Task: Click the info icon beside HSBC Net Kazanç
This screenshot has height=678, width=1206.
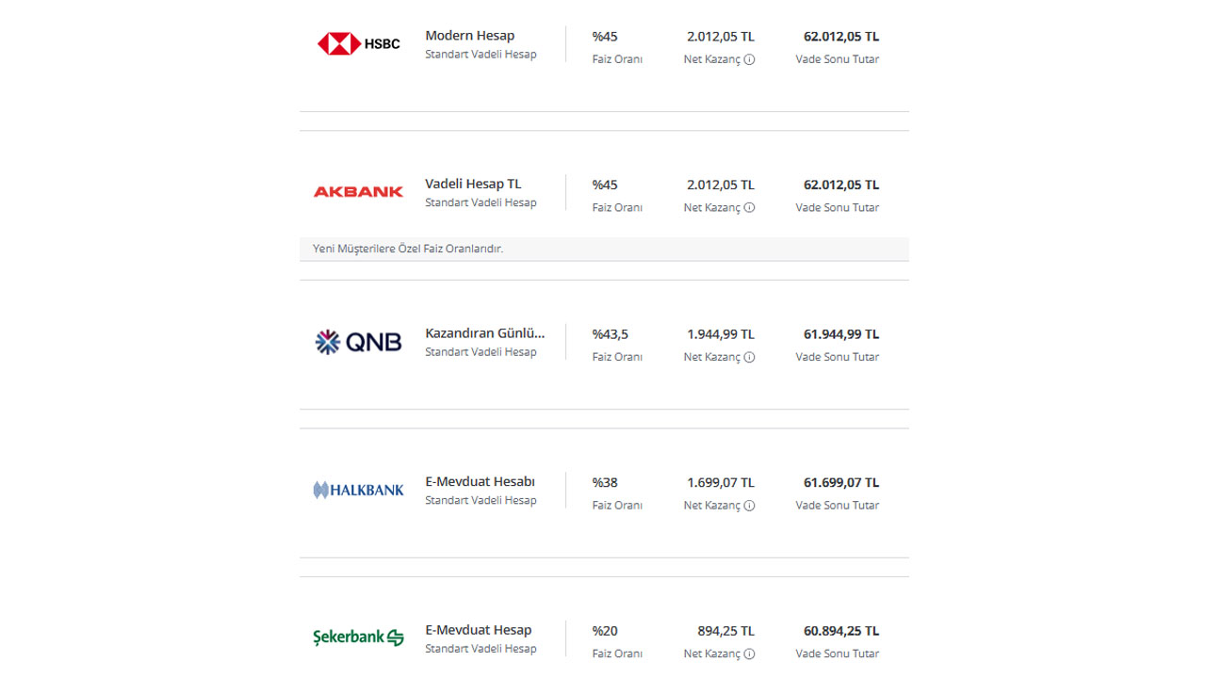Action: coord(749,59)
